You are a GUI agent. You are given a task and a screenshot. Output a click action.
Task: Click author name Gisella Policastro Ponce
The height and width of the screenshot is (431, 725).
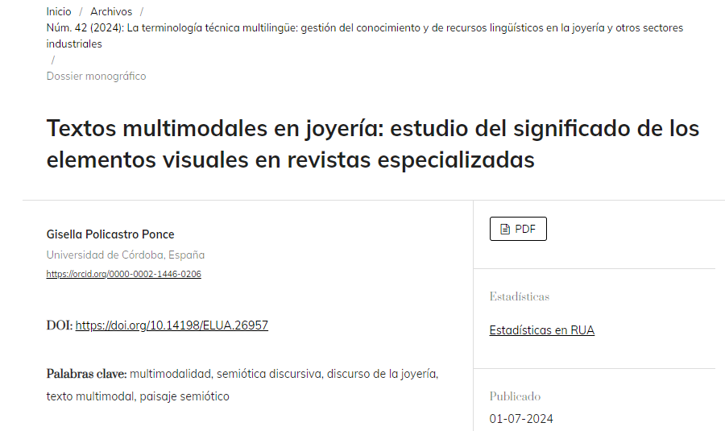pos(110,234)
